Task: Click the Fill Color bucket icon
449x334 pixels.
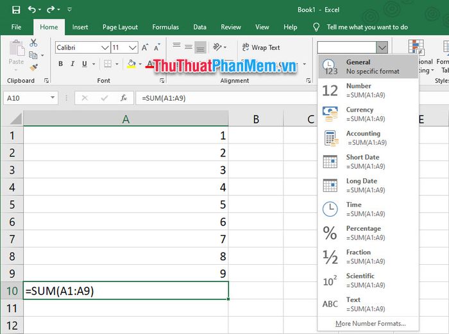Action: 131,64
